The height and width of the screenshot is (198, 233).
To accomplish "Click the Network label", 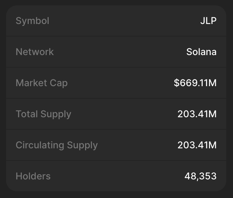I will pyautogui.click(x=35, y=52).
